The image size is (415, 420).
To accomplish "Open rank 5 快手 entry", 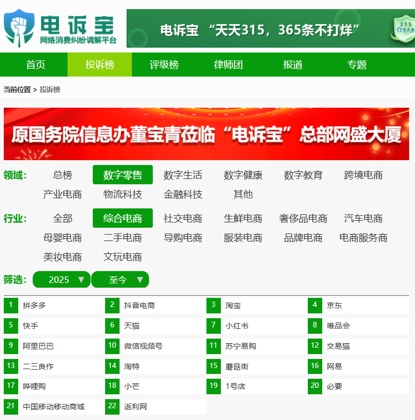I will click(x=54, y=326).
